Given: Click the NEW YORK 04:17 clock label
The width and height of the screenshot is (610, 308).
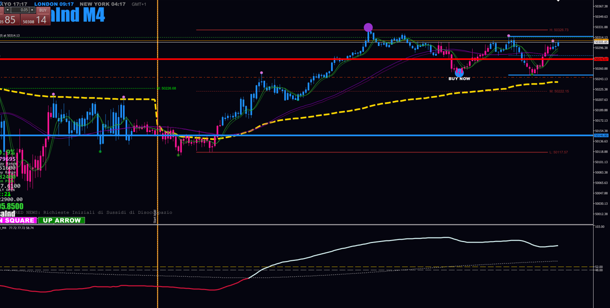Looking at the screenshot, I should [x=103, y=4].
